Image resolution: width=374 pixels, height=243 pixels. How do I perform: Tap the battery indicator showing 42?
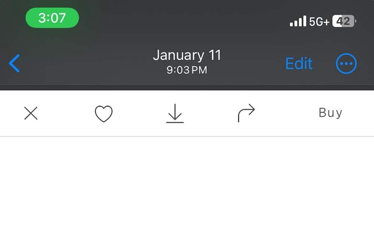pos(344,21)
